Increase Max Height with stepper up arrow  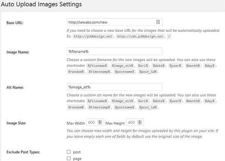click(x=140, y=121)
